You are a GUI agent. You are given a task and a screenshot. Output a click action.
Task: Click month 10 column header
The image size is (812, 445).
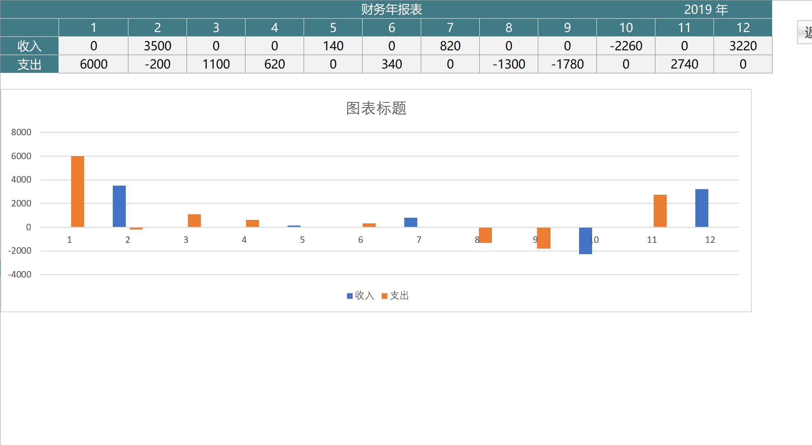click(x=626, y=27)
